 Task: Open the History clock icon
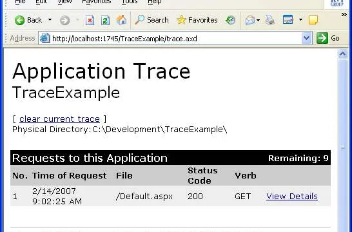point(231,20)
